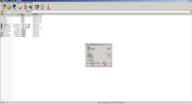The image size is (192, 104).
Task: Click the Delete (删除) recycle bin icon
Action: [x=26, y=7]
